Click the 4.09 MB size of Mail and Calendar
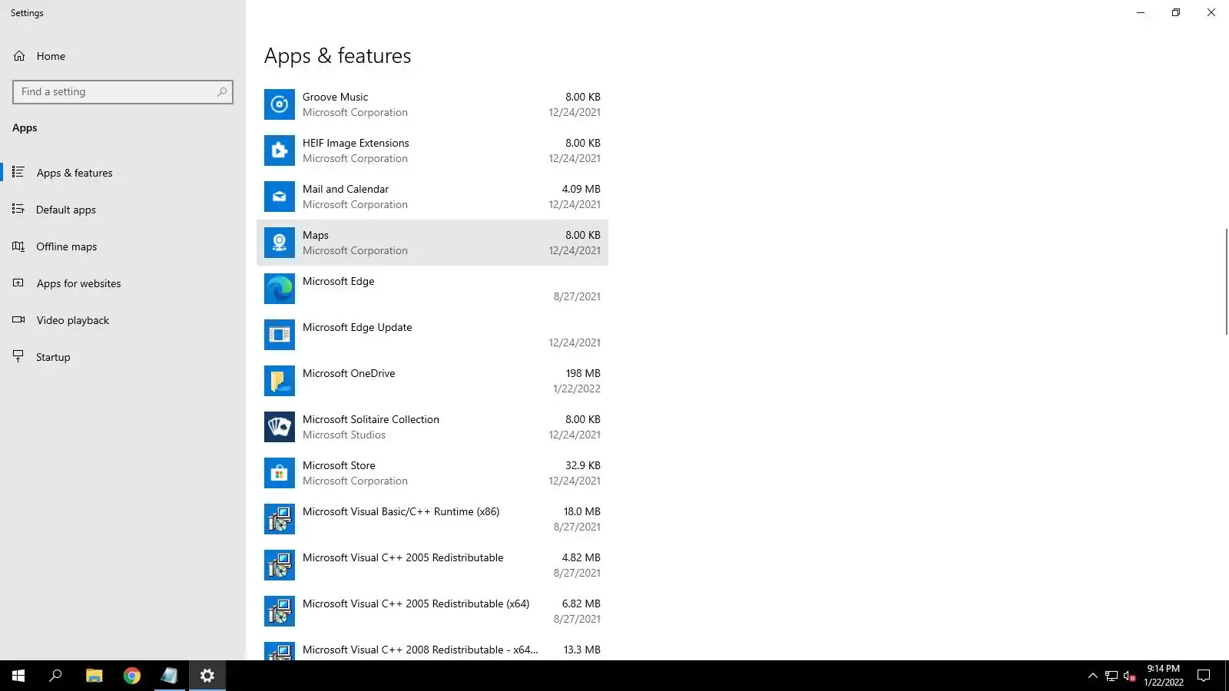 (581, 189)
